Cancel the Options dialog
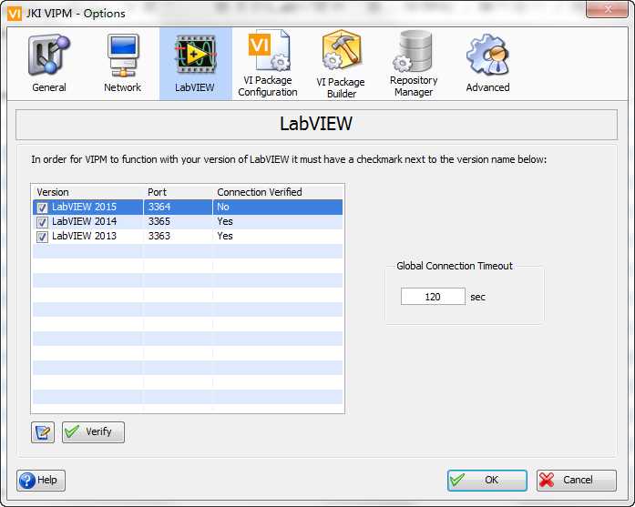Viewport: 635px width, 507px height. 577,481
